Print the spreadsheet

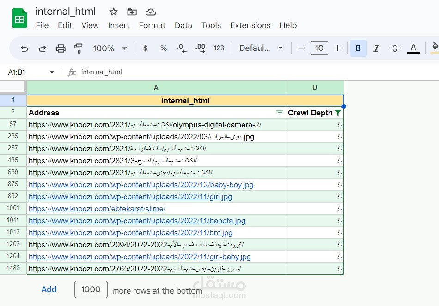click(x=61, y=48)
